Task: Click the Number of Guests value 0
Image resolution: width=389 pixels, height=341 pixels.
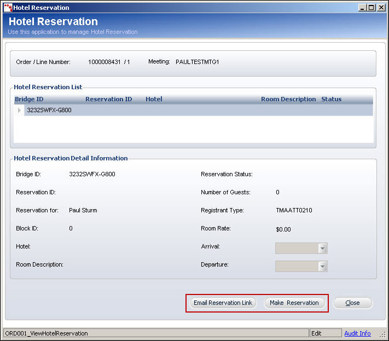Action: 277,192
